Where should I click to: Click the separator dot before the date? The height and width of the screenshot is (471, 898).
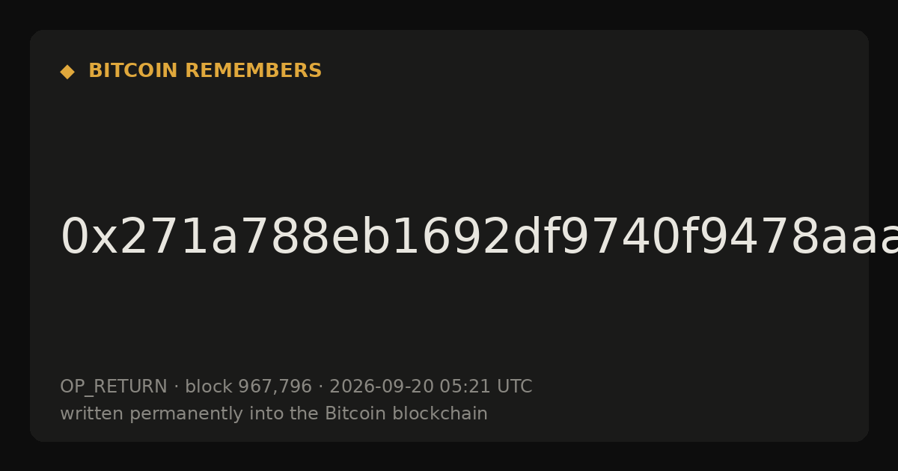pyautogui.click(x=320, y=387)
